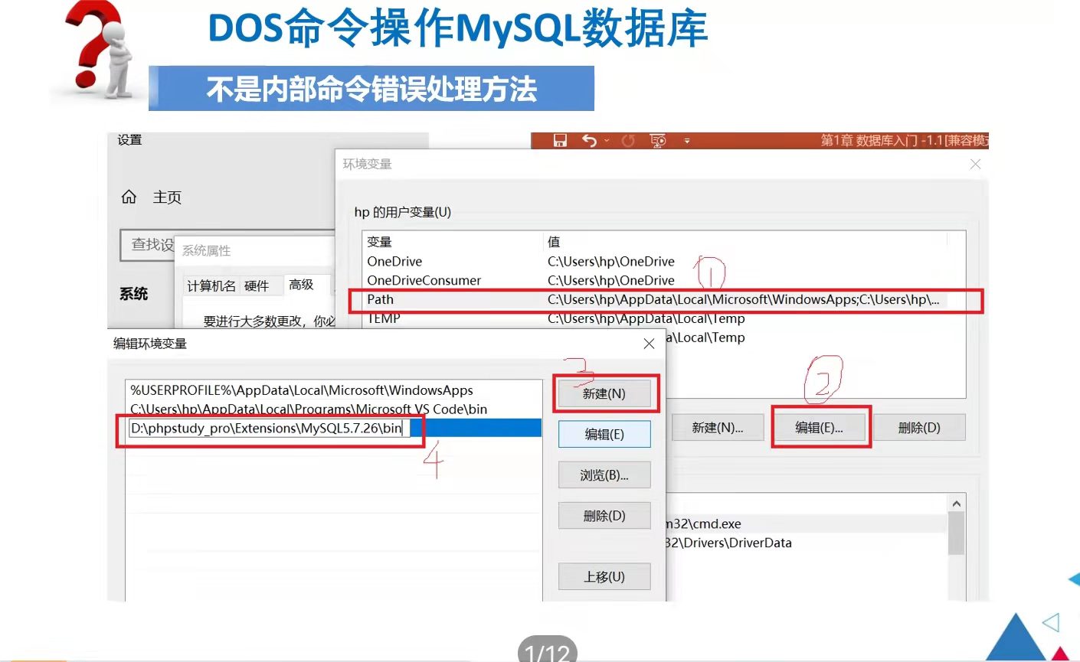Click 编辑(E)... in 环境变量 dialog

coord(820,428)
